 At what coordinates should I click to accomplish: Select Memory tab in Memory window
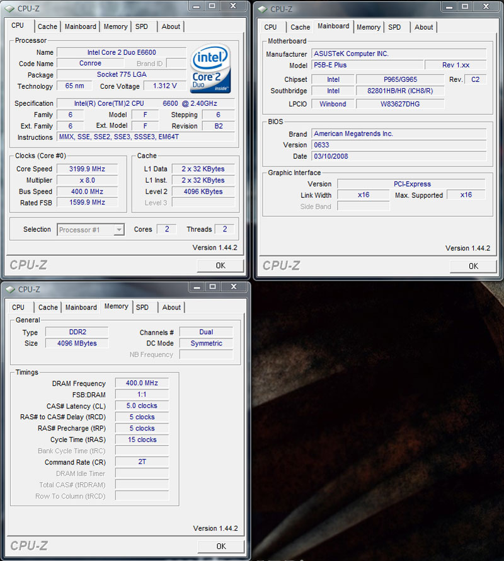point(117,306)
